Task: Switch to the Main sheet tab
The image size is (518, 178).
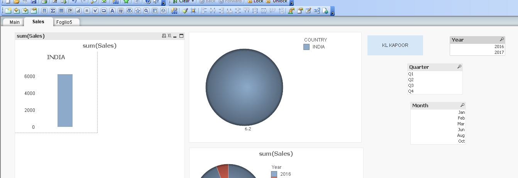Action: click(15, 22)
